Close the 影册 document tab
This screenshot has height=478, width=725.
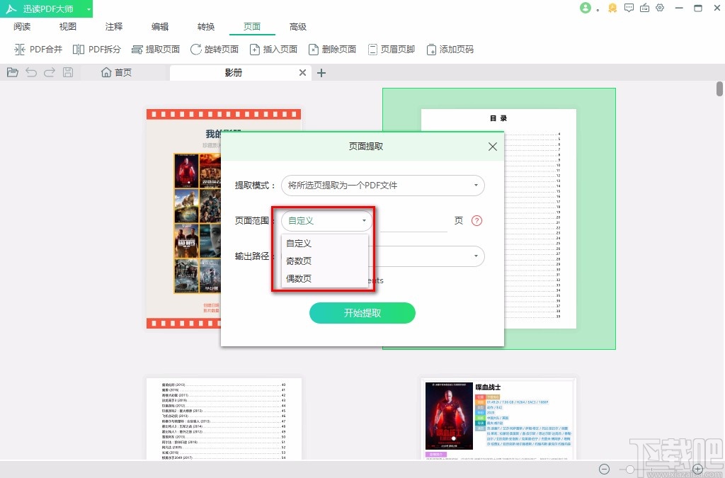(x=302, y=72)
